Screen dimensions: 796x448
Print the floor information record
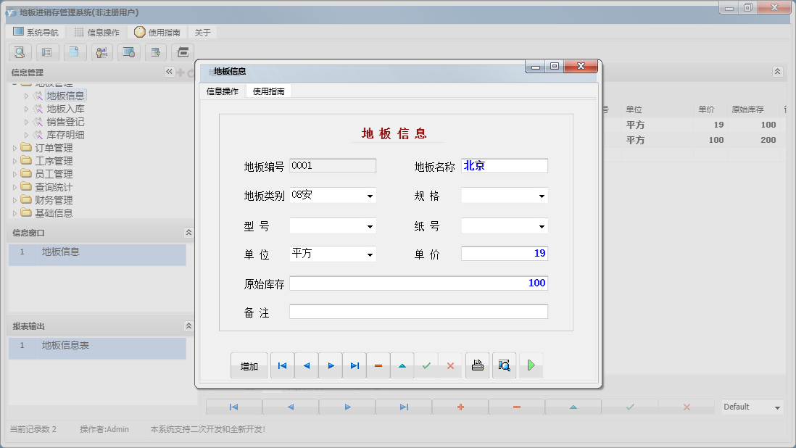pos(477,365)
